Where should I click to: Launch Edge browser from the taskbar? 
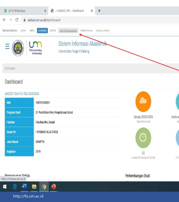pyautogui.click(x=15, y=186)
